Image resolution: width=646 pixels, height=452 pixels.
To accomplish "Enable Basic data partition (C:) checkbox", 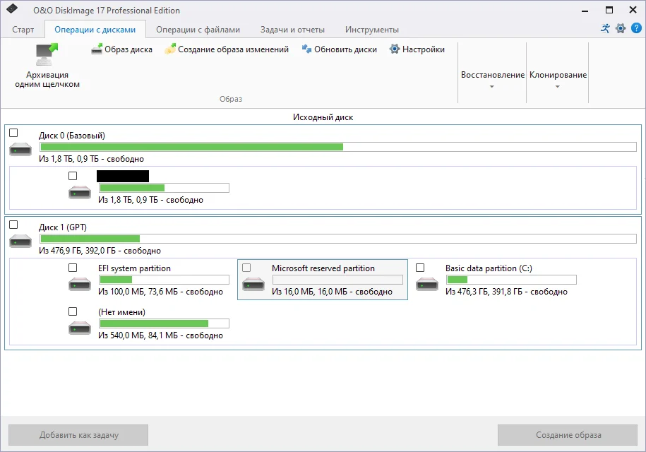I will point(420,268).
